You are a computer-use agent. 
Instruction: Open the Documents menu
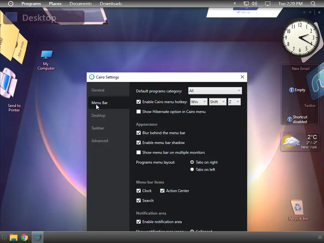pyautogui.click(x=81, y=3)
